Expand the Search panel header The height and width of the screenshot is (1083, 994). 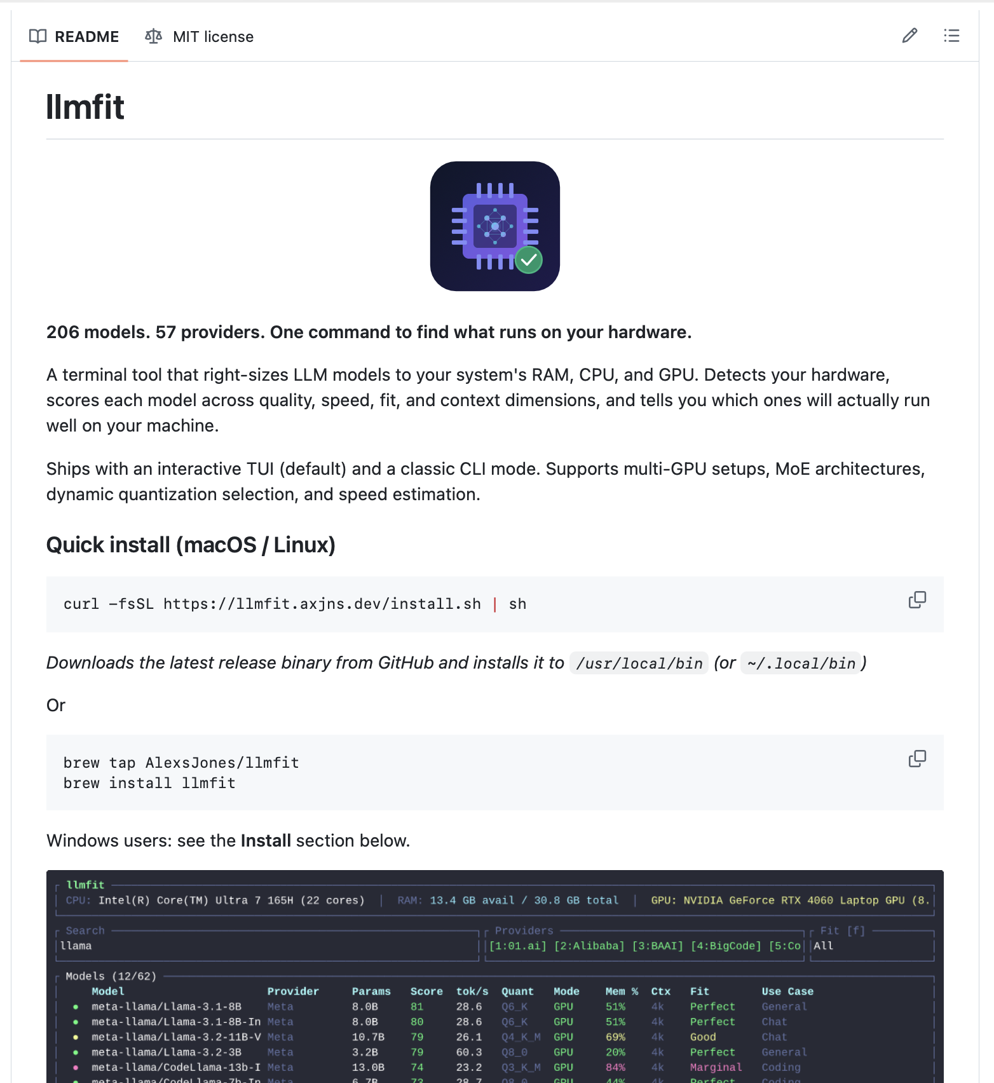pos(85,930)
